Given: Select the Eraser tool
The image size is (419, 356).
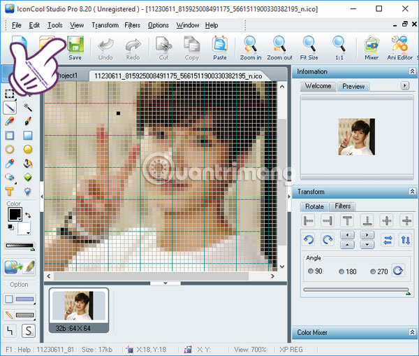Looking at the screenshot, I should tap(10, 177).
